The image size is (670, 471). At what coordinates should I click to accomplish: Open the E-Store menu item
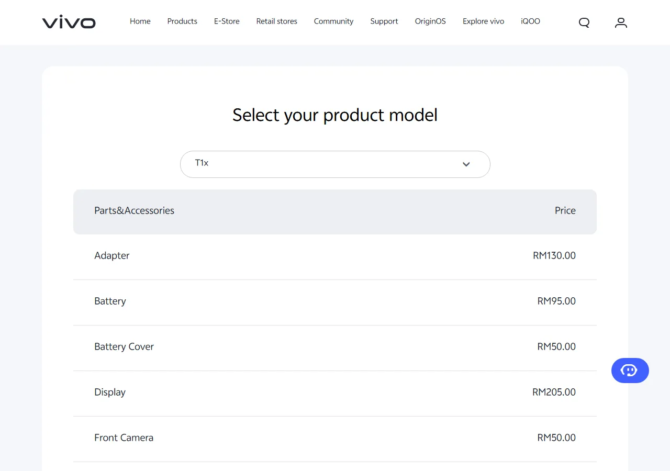[x=227, y=21]
